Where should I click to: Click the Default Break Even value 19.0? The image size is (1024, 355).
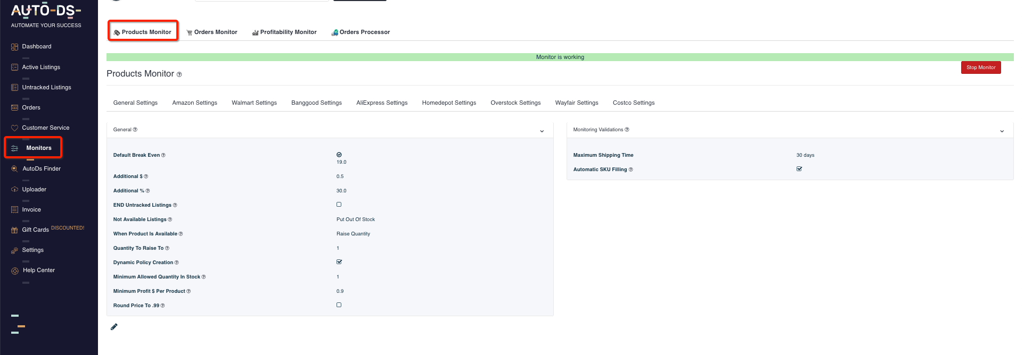[341, 162]
